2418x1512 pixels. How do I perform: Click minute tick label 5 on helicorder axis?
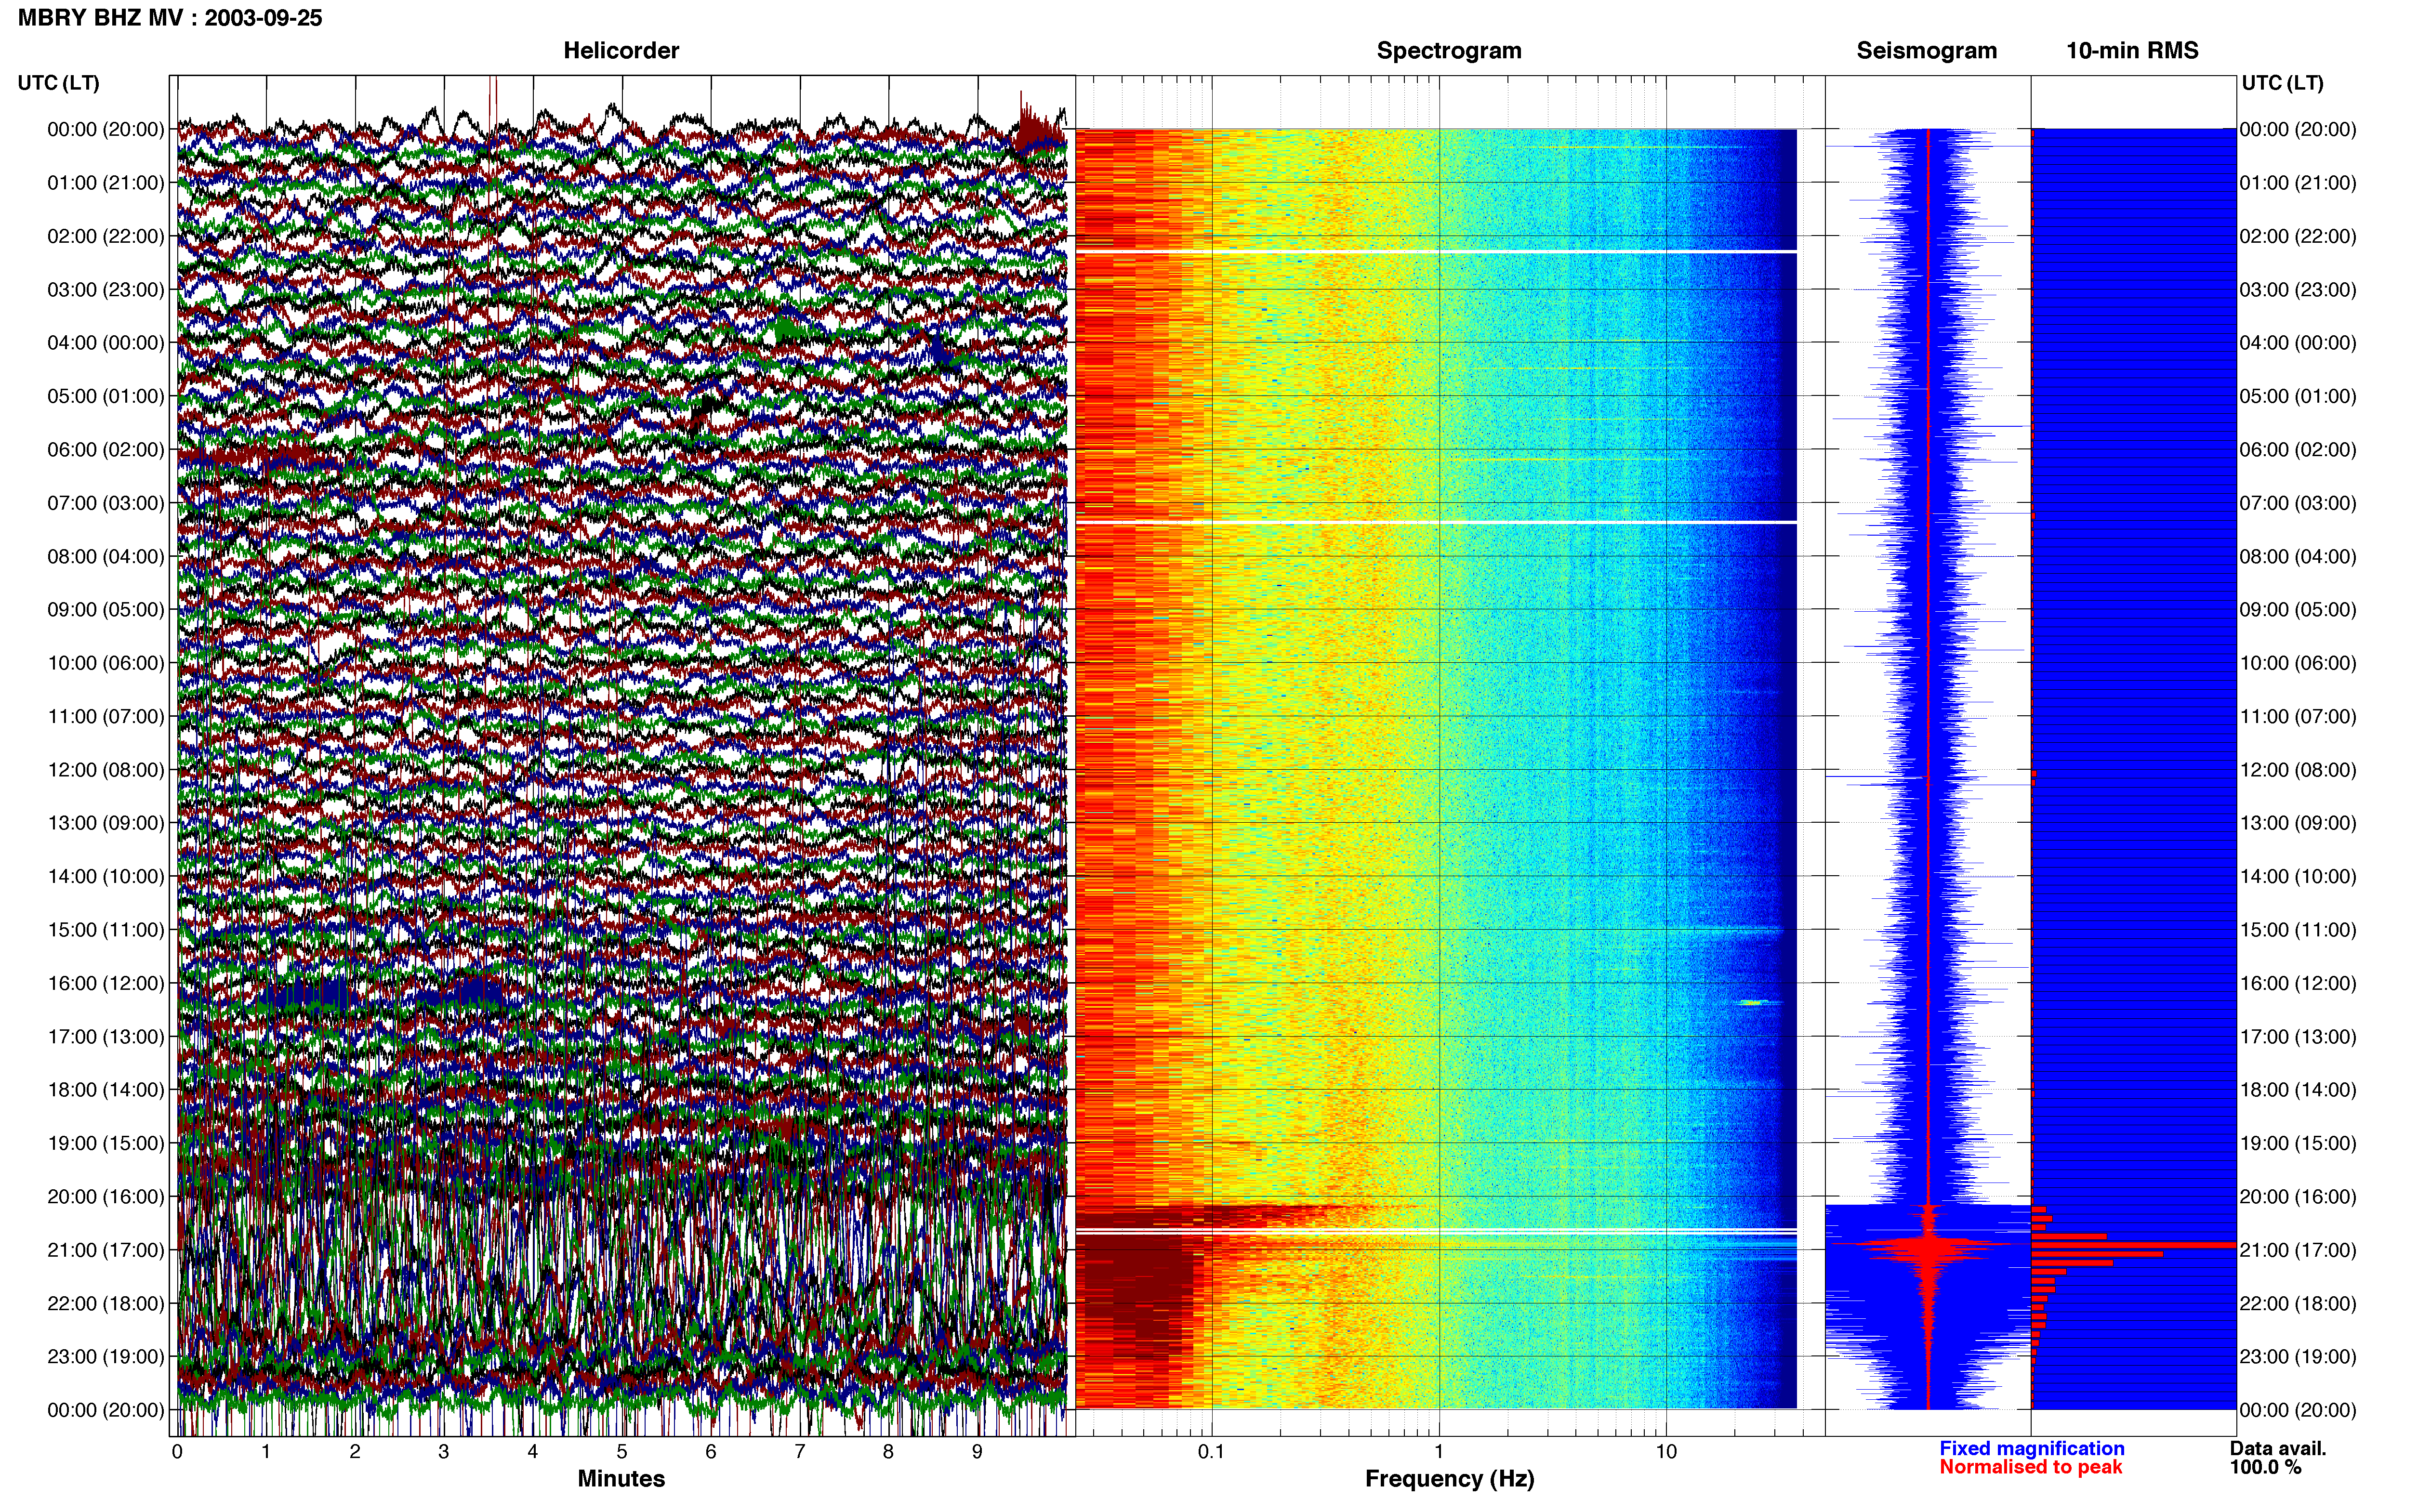pyautogui.click(x=622, y=1452)
